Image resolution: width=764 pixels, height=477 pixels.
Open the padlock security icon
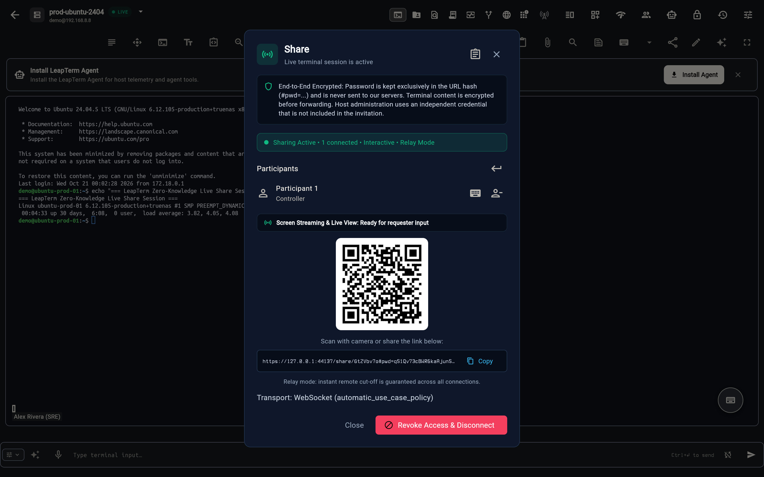click(x=697, y=15)
